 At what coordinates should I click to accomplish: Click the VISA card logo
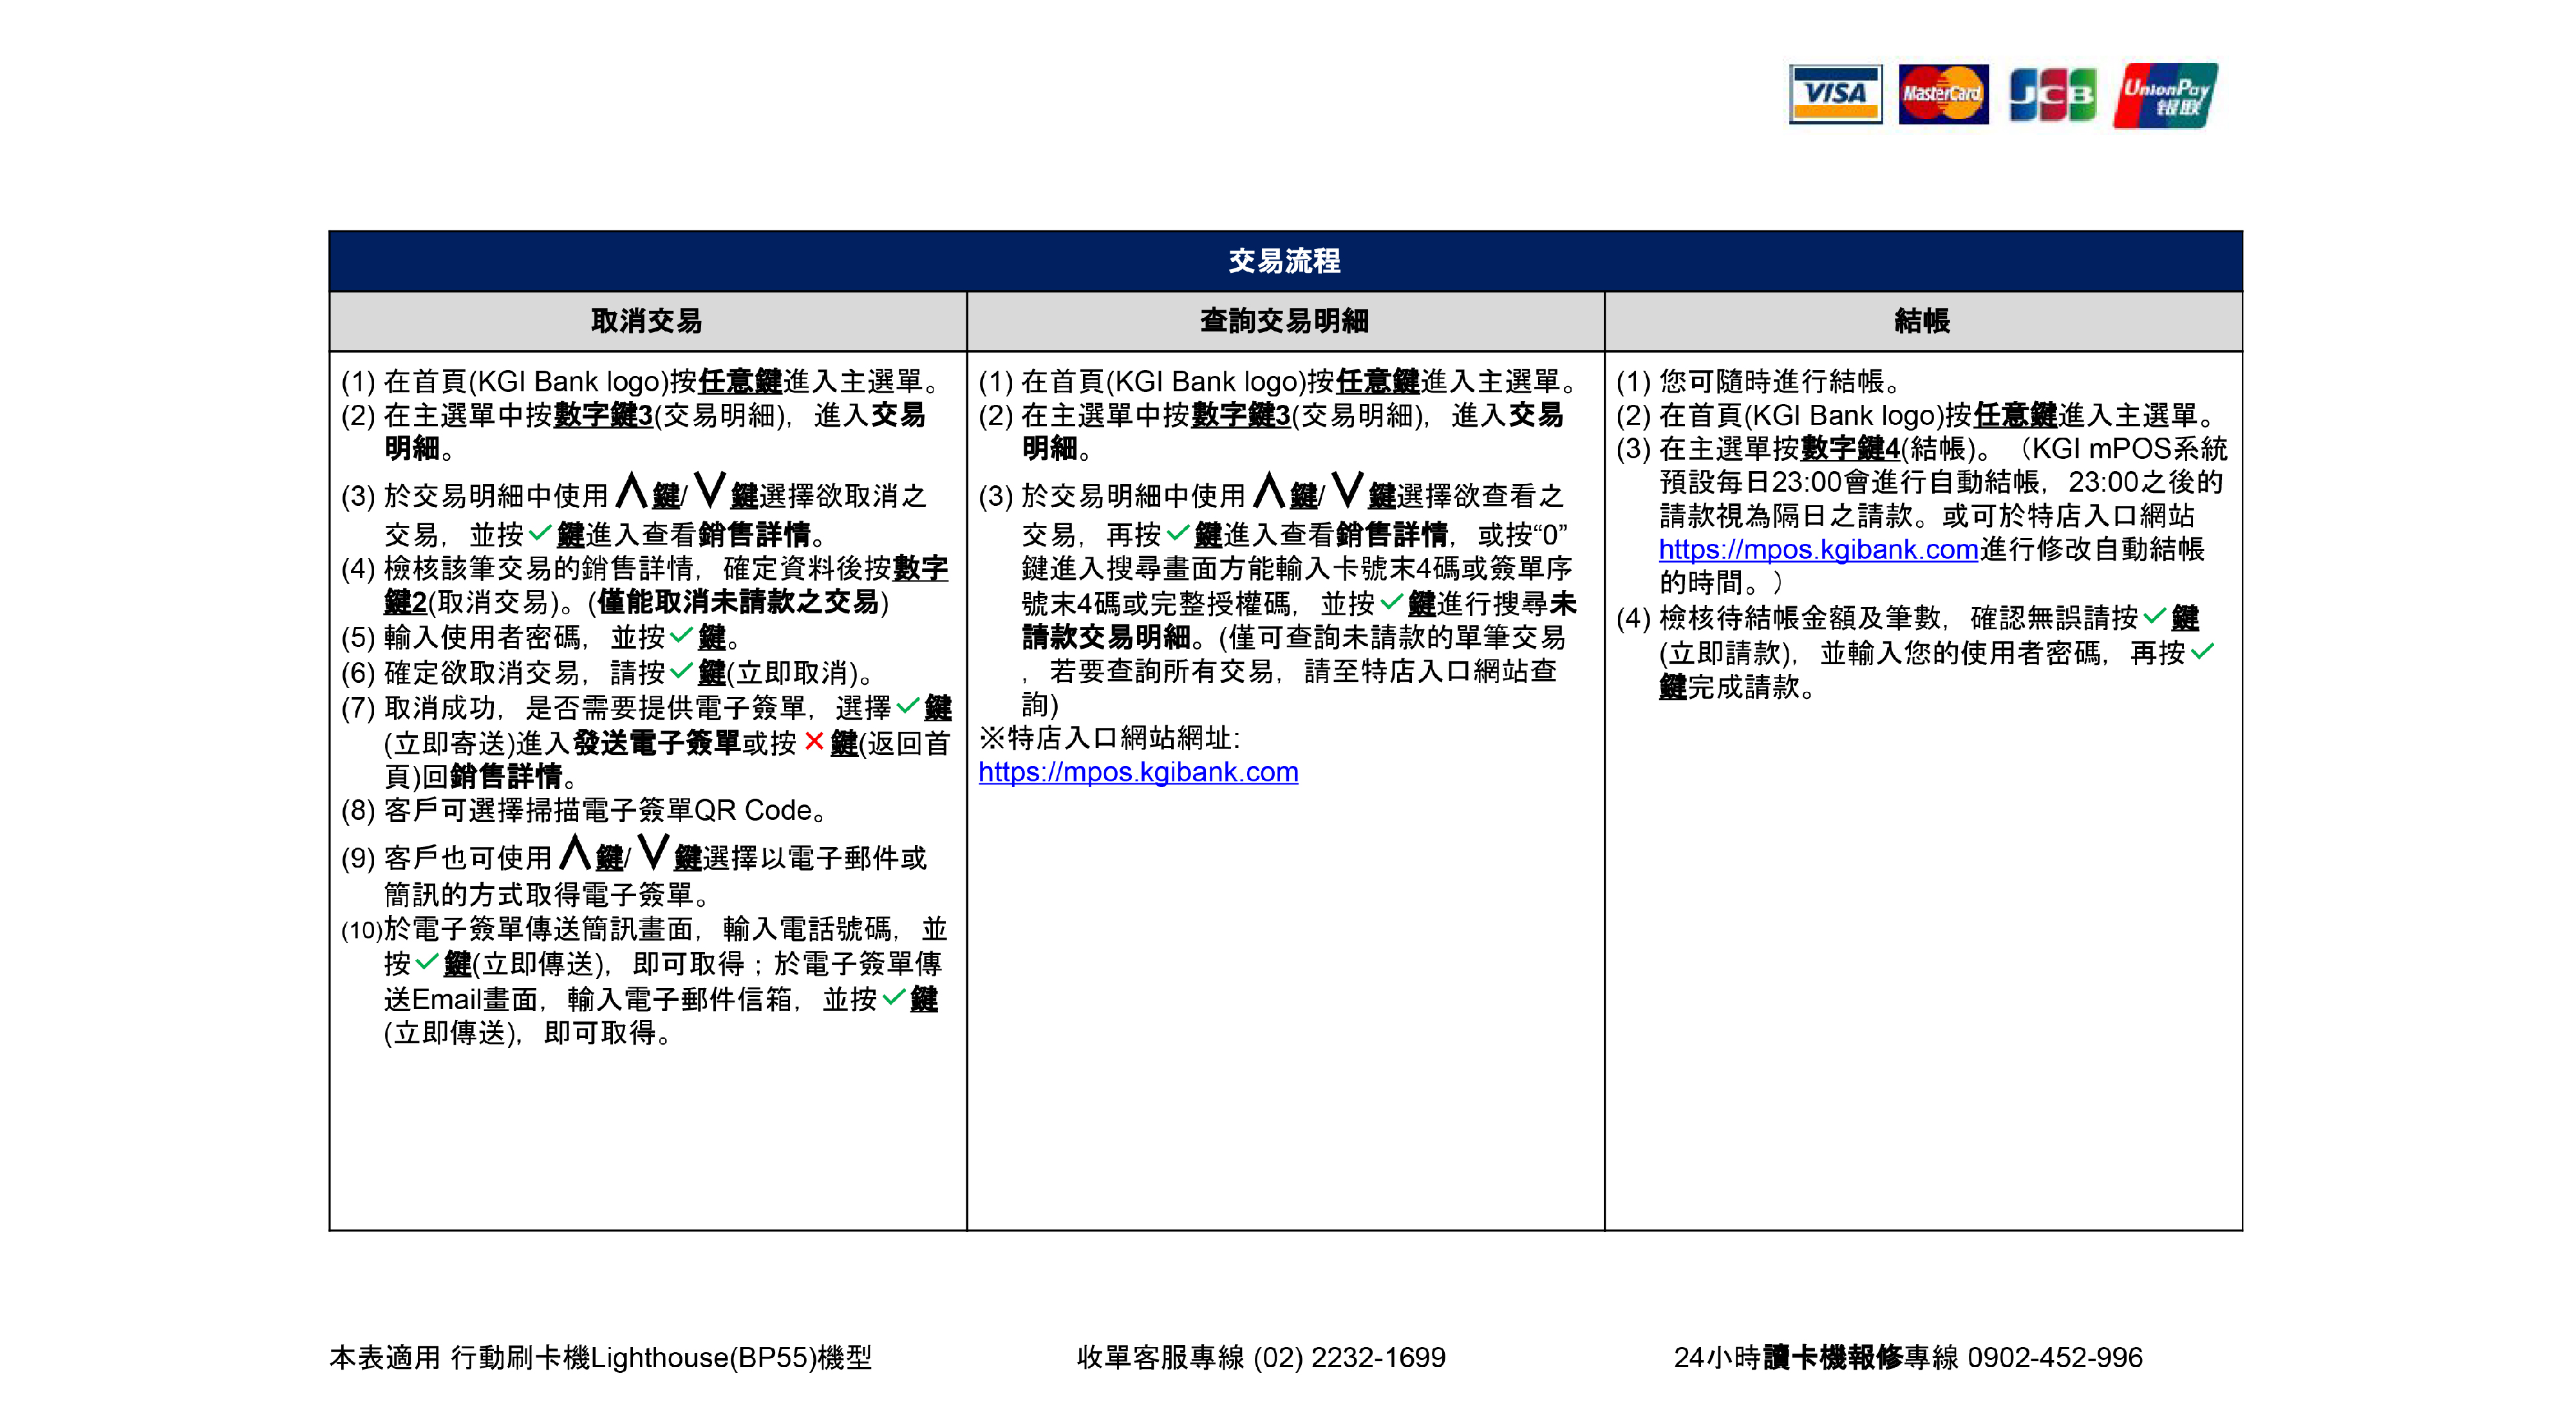[1835, 94]
